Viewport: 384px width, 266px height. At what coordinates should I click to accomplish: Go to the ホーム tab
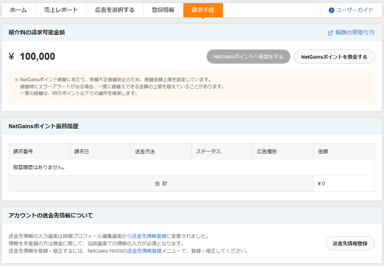click(18, 10)
